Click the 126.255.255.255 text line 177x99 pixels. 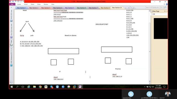click(x=132, y=35)
